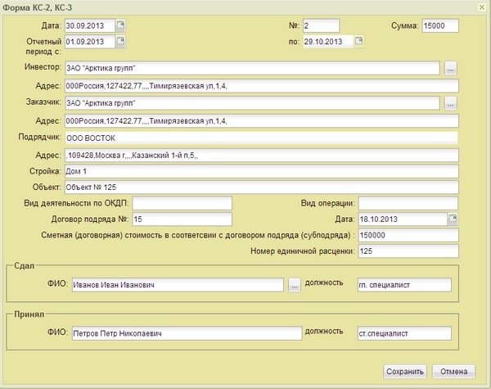Click the Стройка field Дом 1
Image resolution: width=491 pixels, height=389 pixels.
point(262,171)
